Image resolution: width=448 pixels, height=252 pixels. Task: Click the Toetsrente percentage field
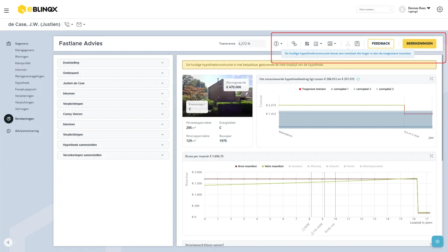click(251, 44)
